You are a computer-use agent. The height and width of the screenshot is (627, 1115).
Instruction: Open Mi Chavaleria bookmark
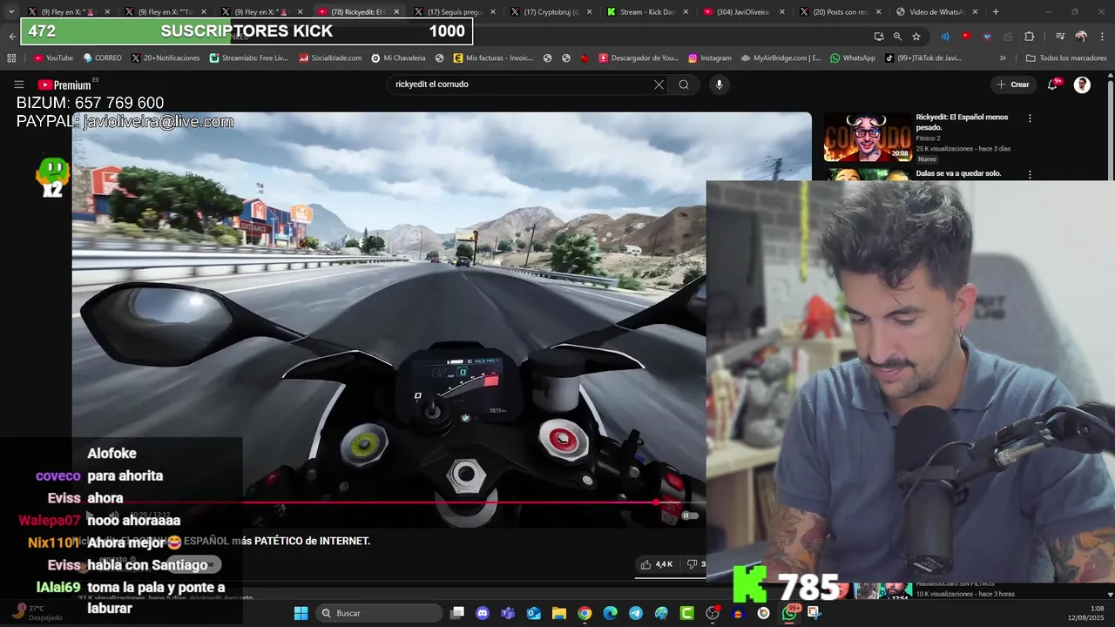click(398, 58)
